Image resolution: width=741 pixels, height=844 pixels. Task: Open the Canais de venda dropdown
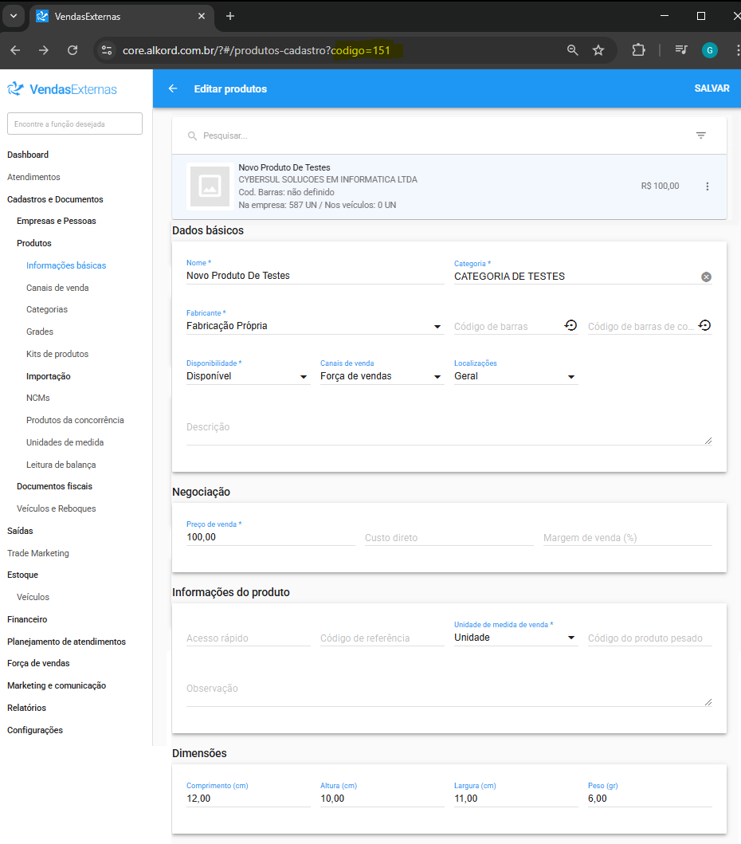pyautogui.click(x=382, y=376)
